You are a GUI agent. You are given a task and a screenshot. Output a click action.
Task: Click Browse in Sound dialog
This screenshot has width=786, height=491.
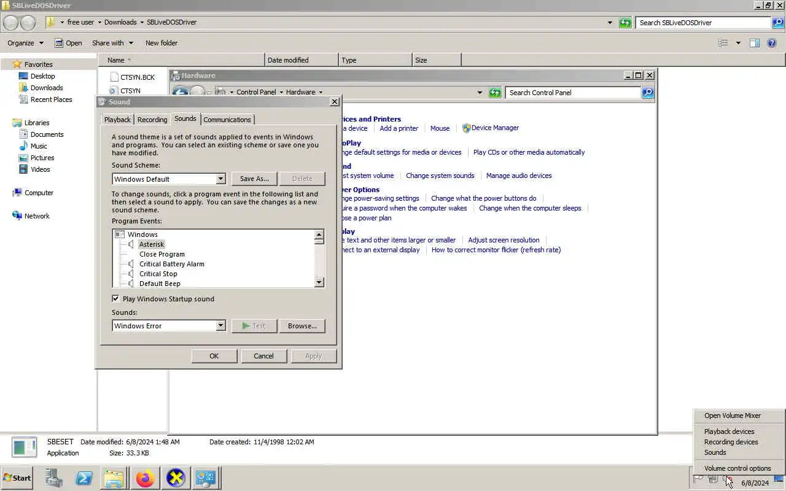coord(302,326)
